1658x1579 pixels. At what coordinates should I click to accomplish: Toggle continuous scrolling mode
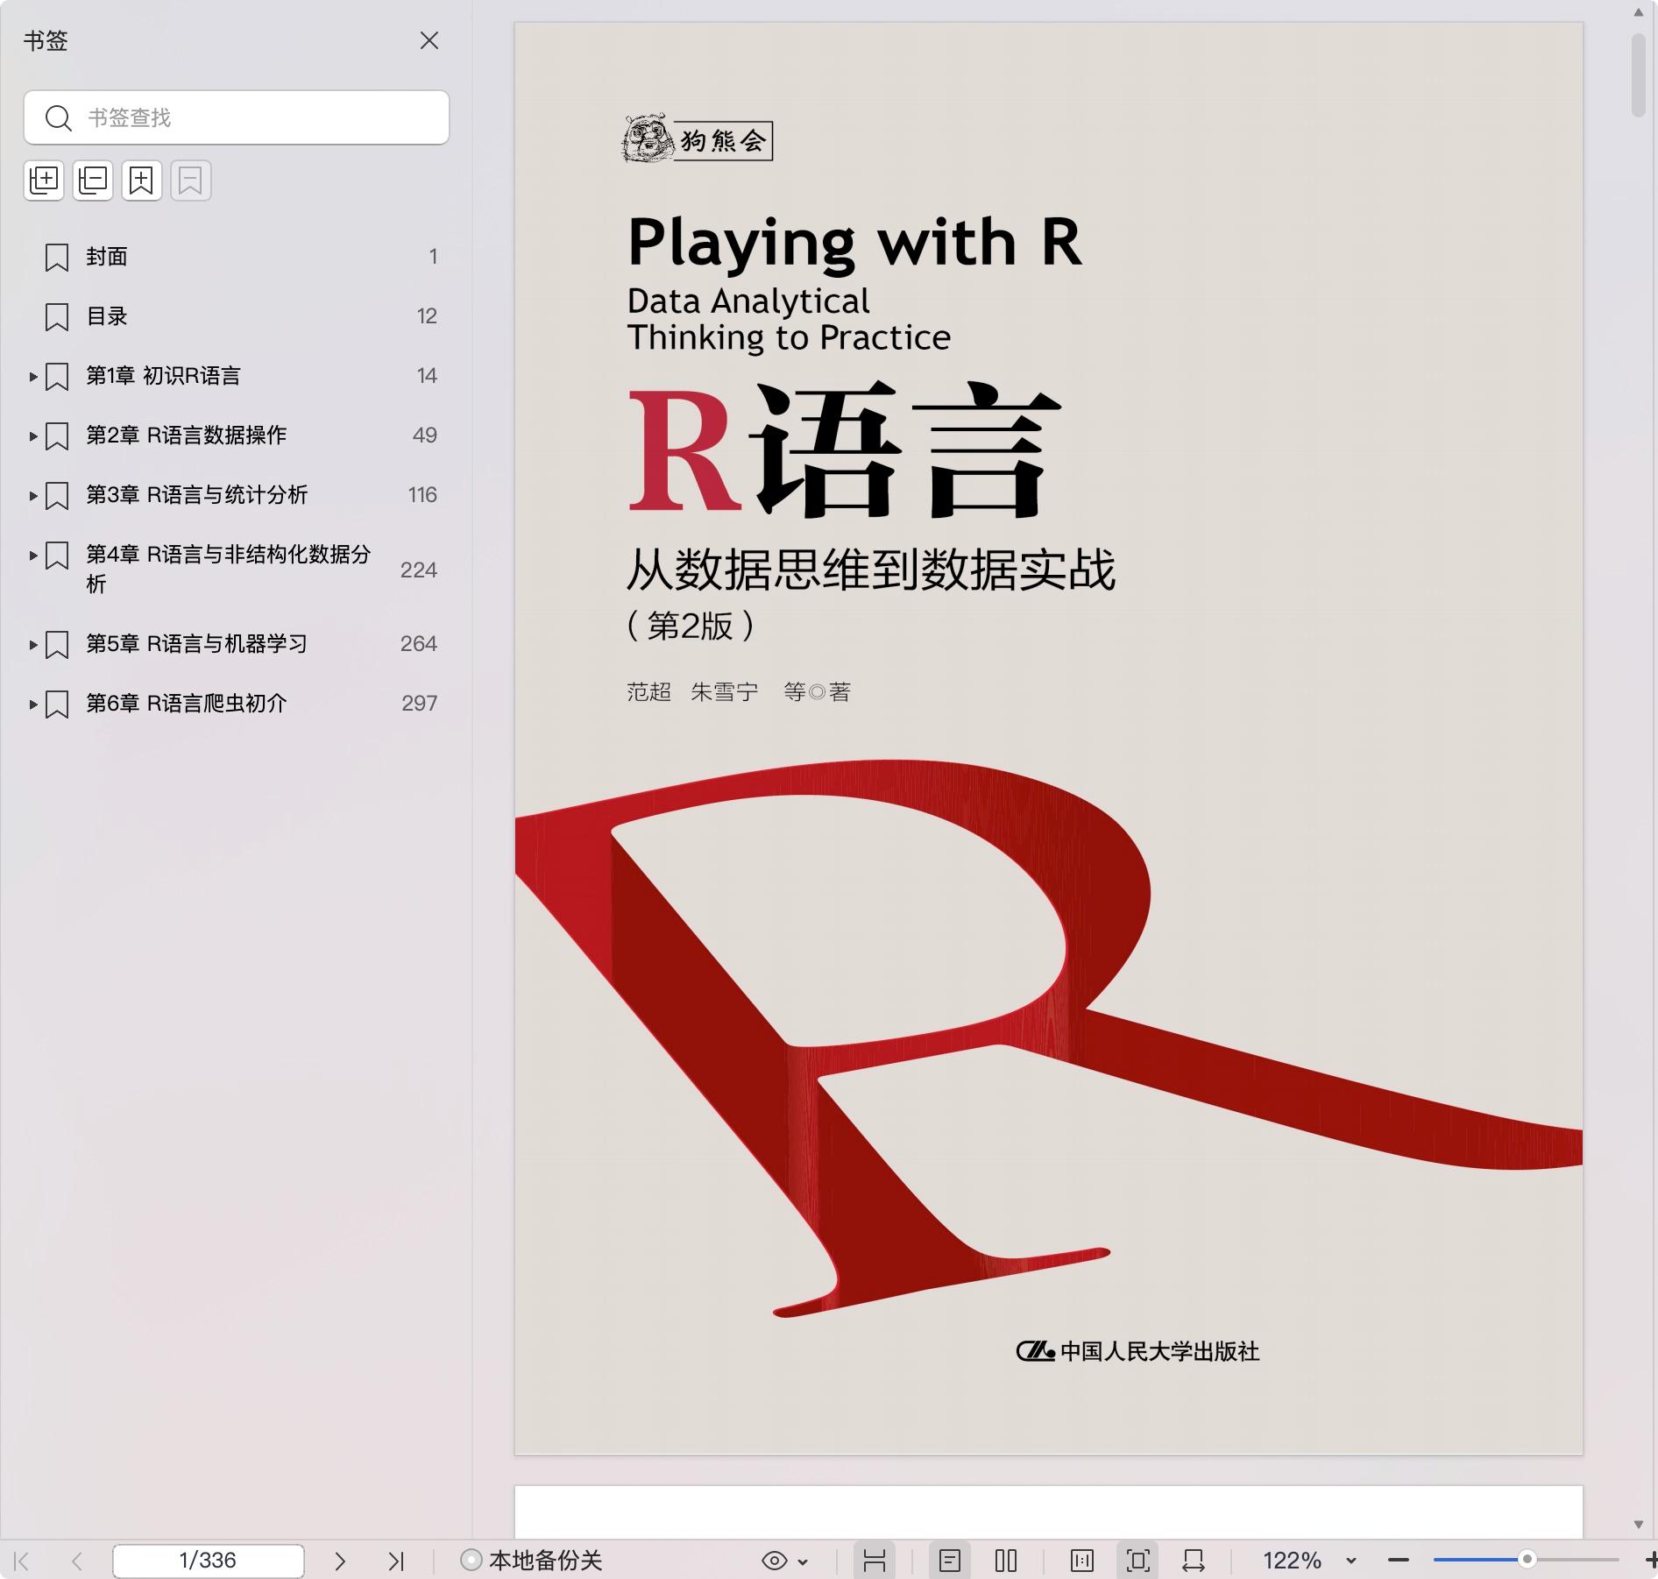[875, 1561]
